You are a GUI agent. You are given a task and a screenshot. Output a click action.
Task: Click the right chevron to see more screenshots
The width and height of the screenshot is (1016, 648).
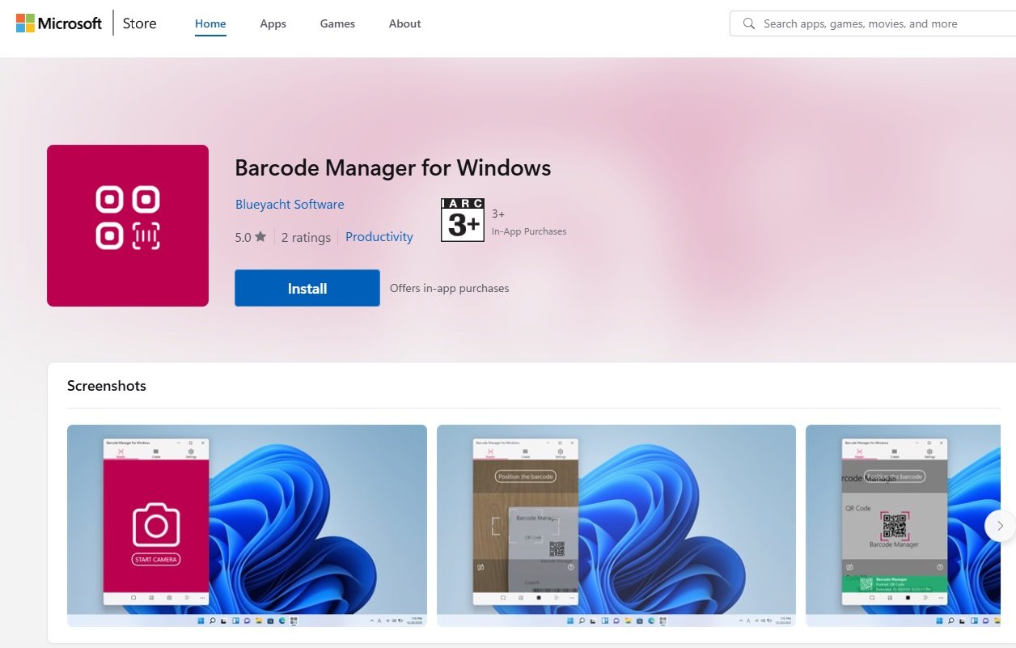click(1000, 526)
